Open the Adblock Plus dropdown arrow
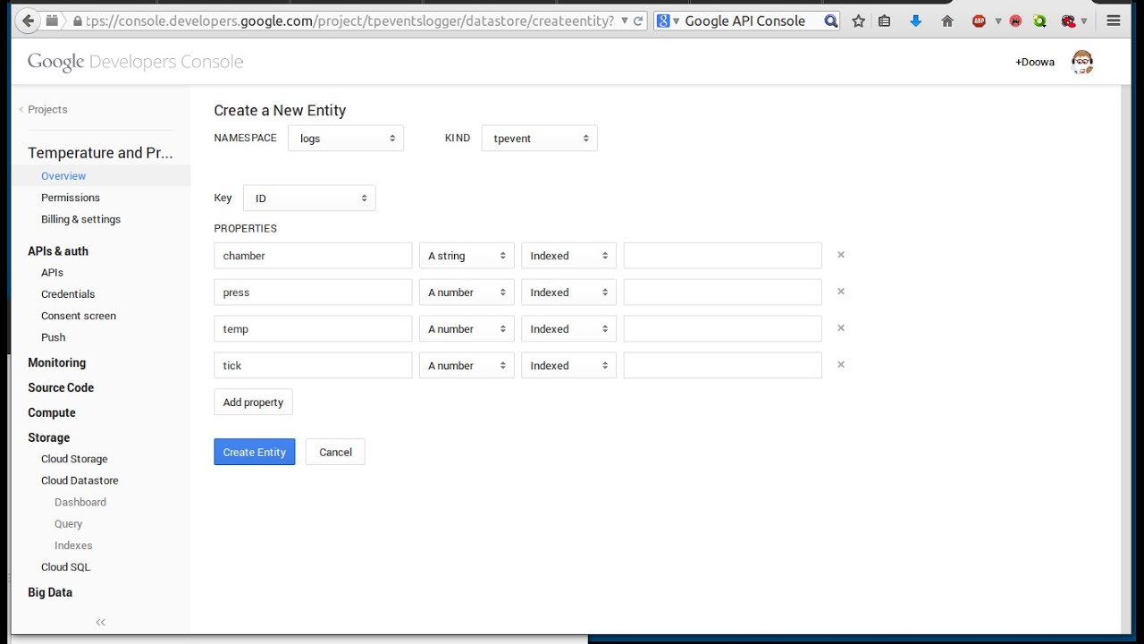1144x644 pixels. [997, 21]
